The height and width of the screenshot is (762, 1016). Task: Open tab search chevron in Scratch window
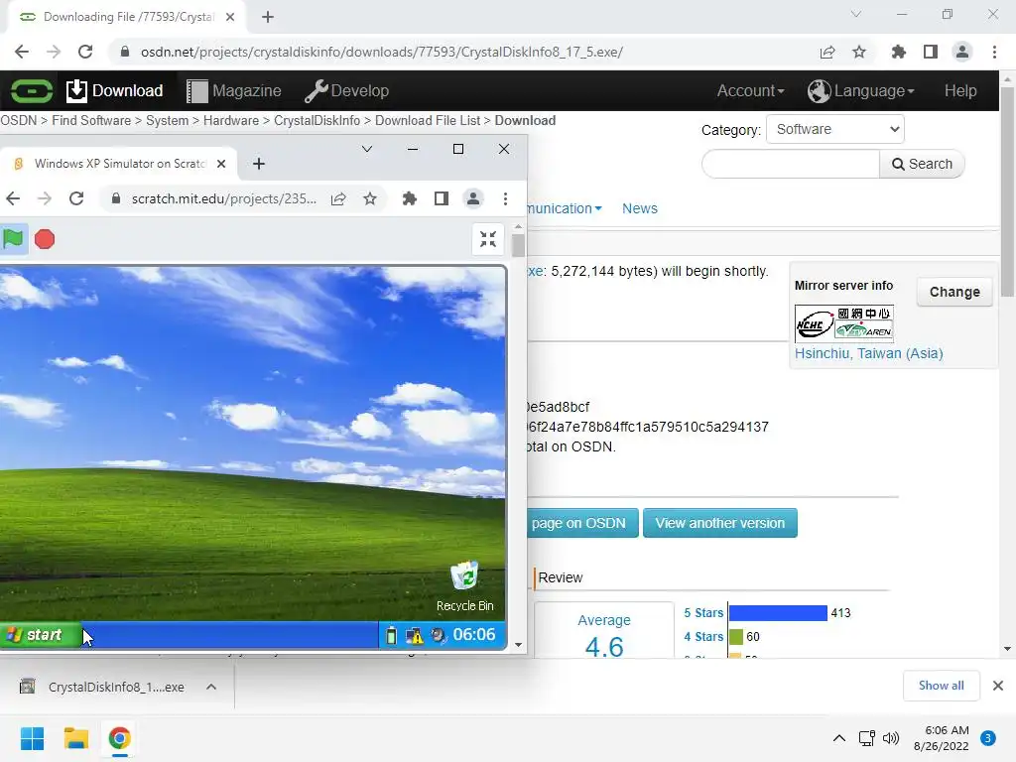pos(367,149)
